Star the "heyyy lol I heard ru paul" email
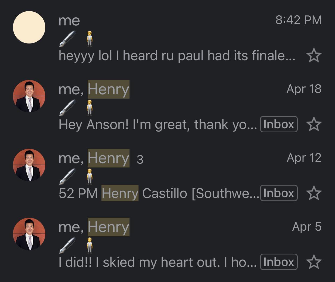335x282 pixels. [314, 56]
